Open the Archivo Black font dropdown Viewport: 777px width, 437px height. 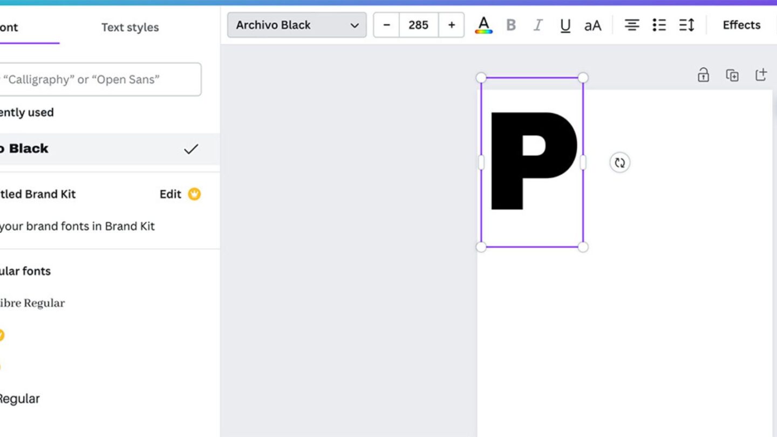pos(297,25)
